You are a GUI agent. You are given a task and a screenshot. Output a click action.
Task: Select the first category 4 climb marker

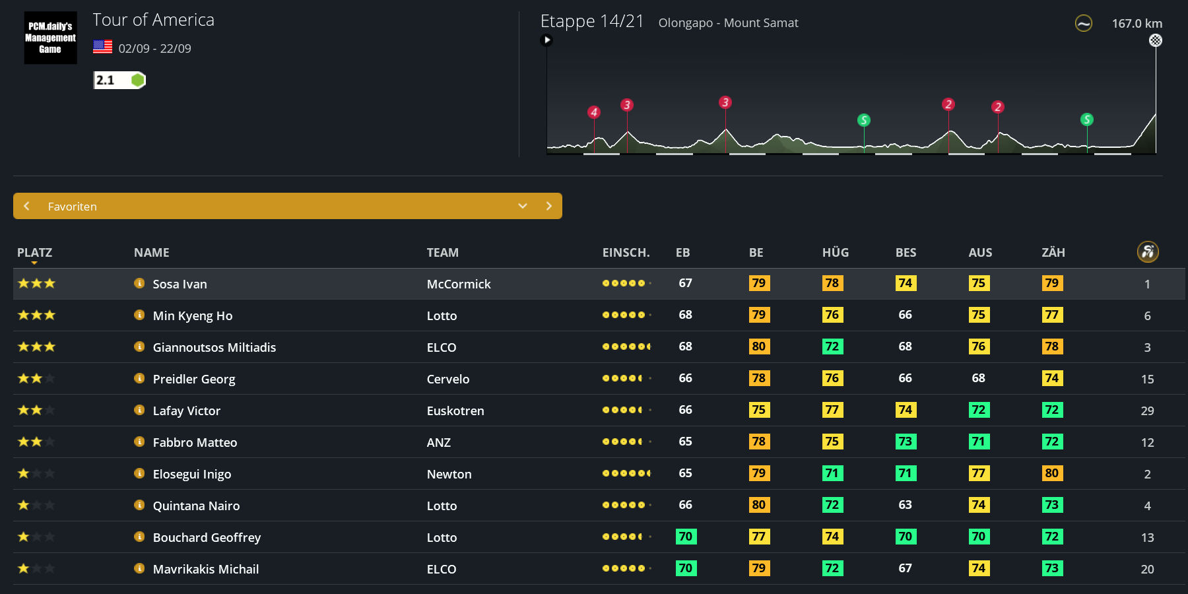tap(594, 112)
